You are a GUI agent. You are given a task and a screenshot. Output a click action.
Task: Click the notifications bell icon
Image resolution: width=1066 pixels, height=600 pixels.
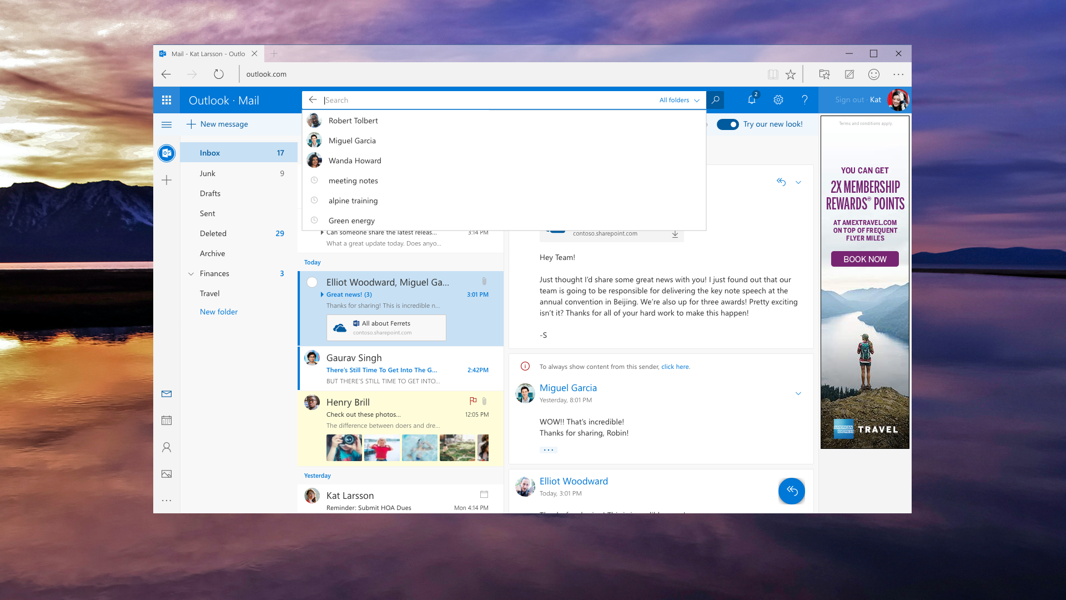[x=751, y=100]
